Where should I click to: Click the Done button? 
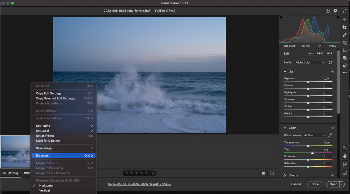(x=315, y=184)
